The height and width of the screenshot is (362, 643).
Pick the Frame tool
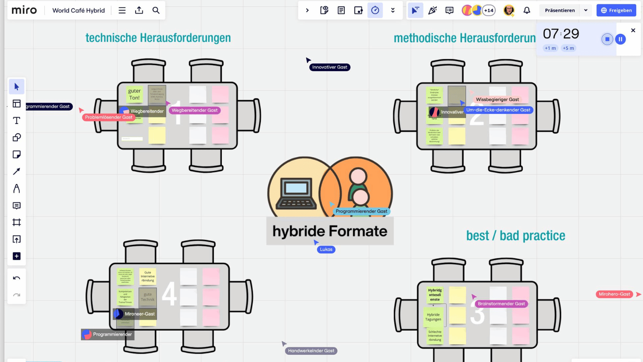(16, 222)
